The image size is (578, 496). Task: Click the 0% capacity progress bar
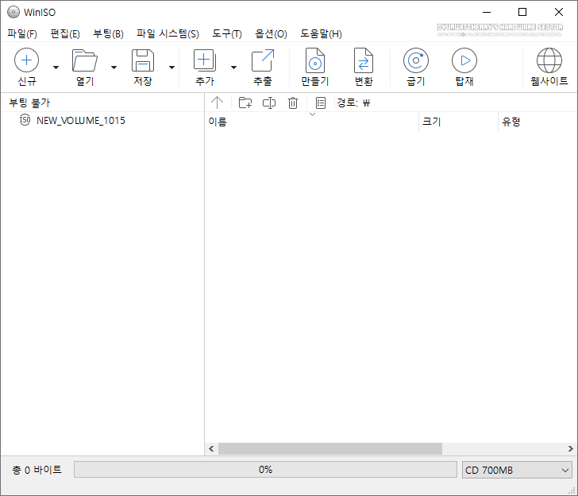click(x=265, y=470)
